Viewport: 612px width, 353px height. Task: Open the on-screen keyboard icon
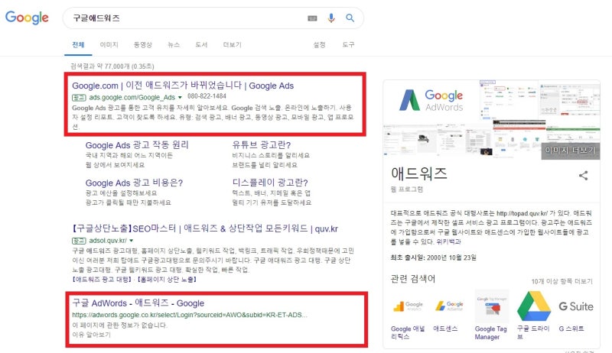pyautogui.click(x=312, y=18)
